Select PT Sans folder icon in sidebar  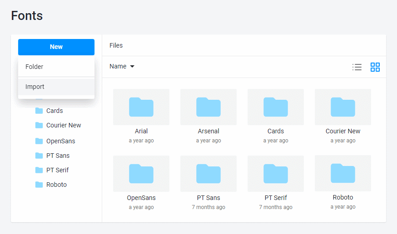39,156
